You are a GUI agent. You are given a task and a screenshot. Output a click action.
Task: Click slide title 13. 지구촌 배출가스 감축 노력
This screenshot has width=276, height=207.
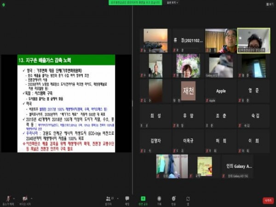[45, 60]
